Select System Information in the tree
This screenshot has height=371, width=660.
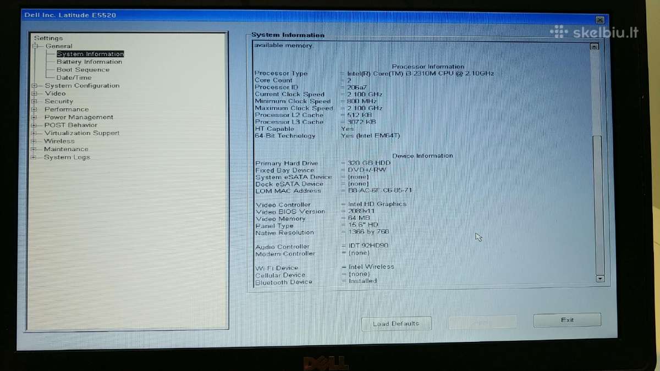pos(90,54)
